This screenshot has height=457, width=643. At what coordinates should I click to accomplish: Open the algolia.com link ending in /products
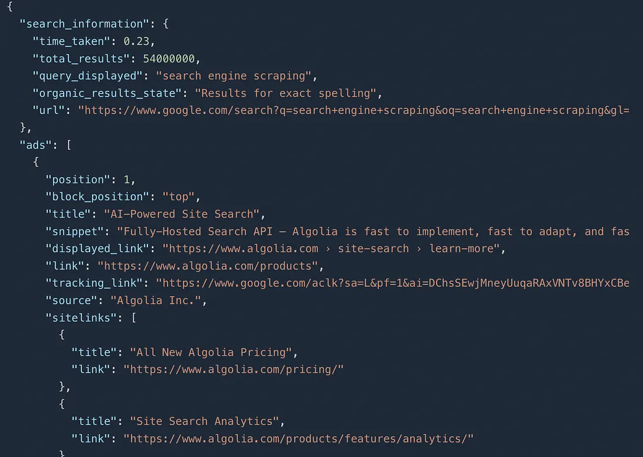pyautogui.click(x=210, y=266)
